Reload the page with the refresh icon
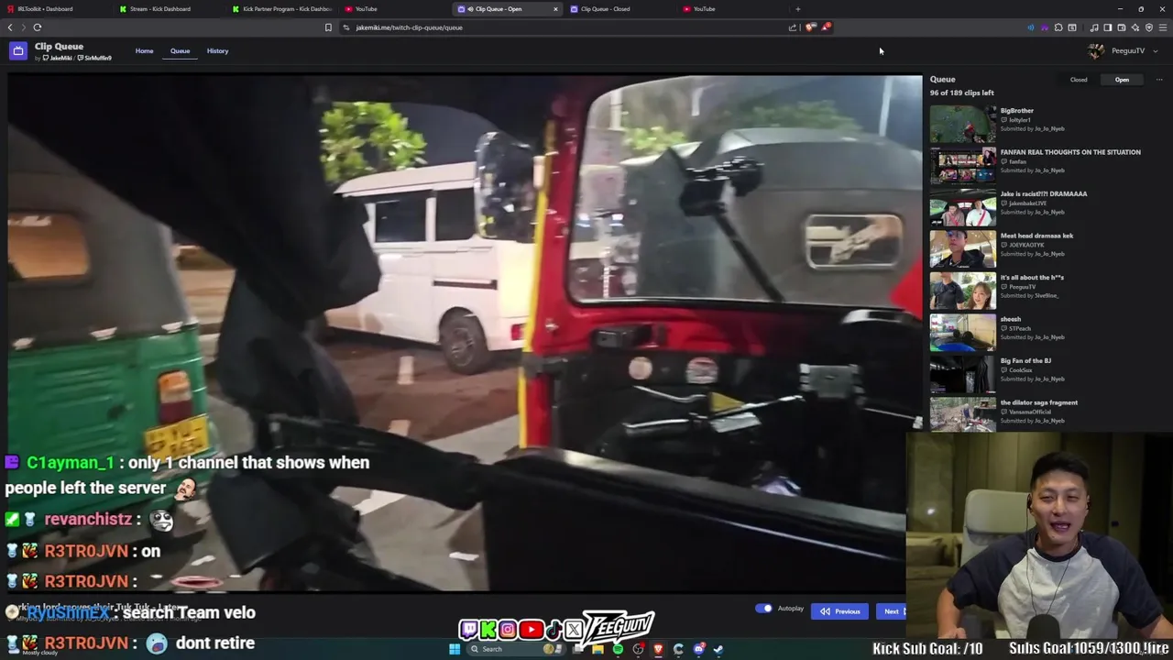Viewport: 1173px width, 660px height. pyautogui.click(x=38, y=27)
